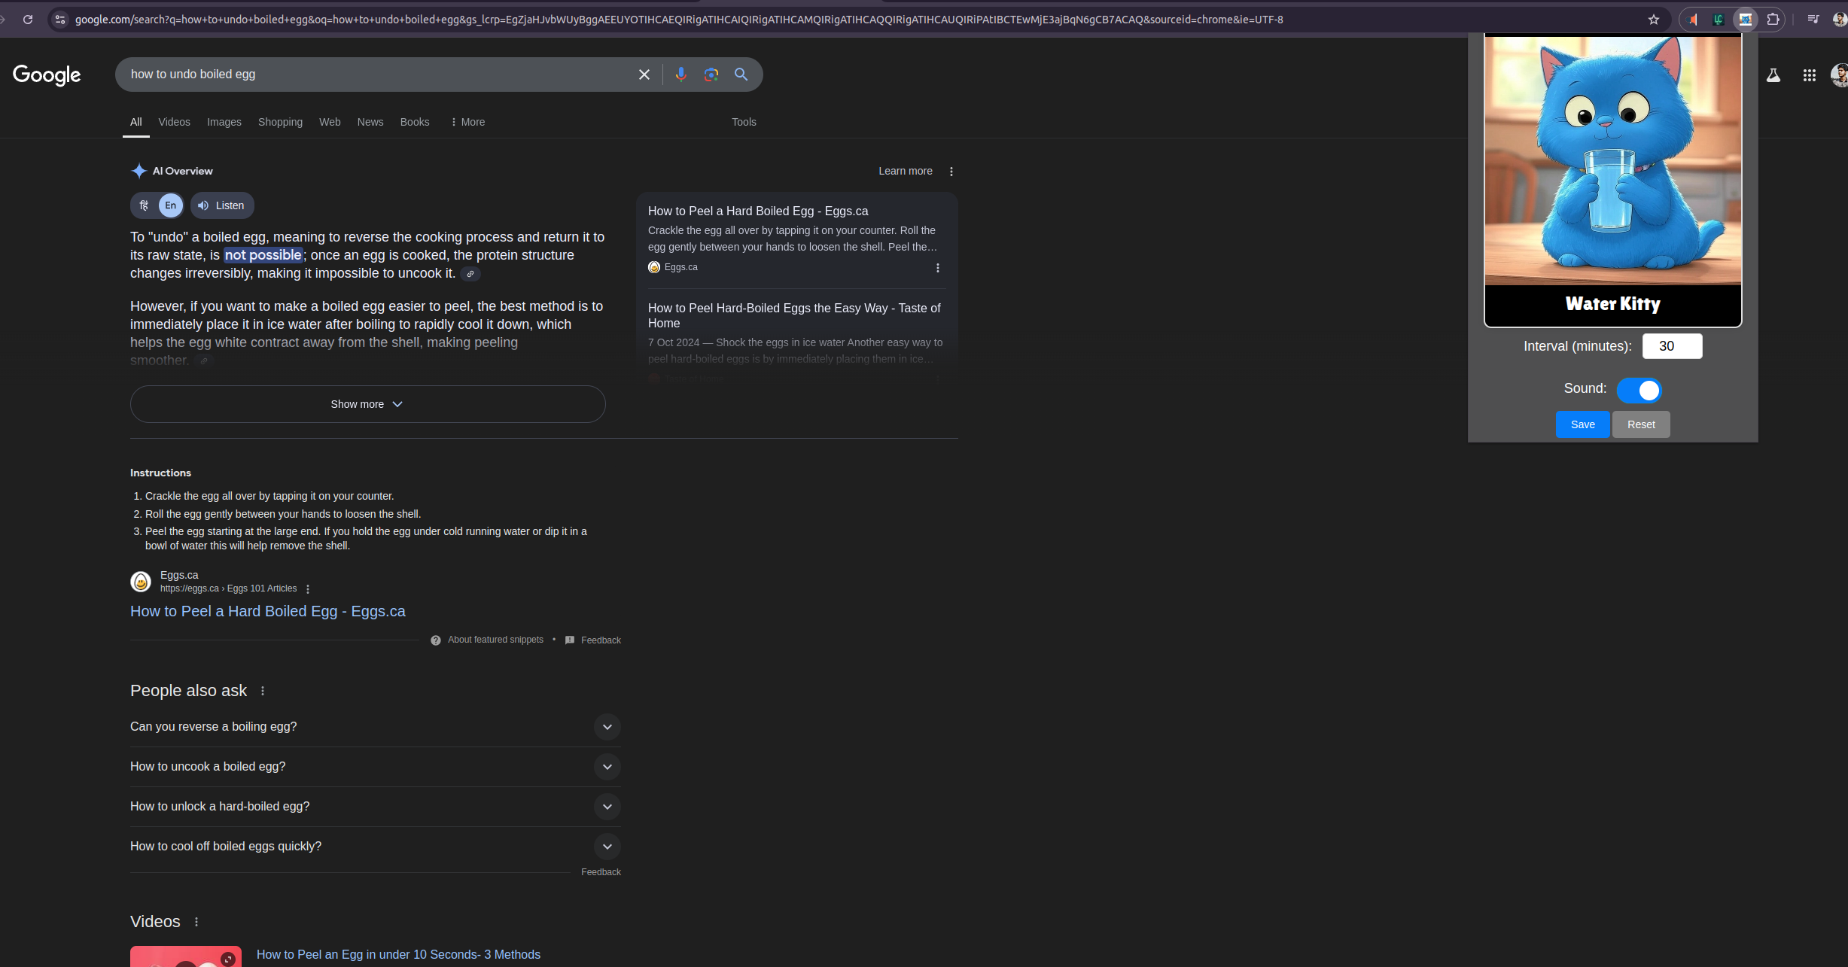Open the Chrome extensions puzzle icon

[1773, 20]
